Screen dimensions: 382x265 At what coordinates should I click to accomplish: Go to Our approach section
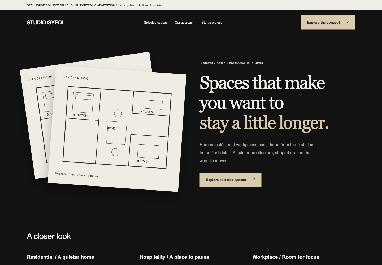[x=184, y=23]
